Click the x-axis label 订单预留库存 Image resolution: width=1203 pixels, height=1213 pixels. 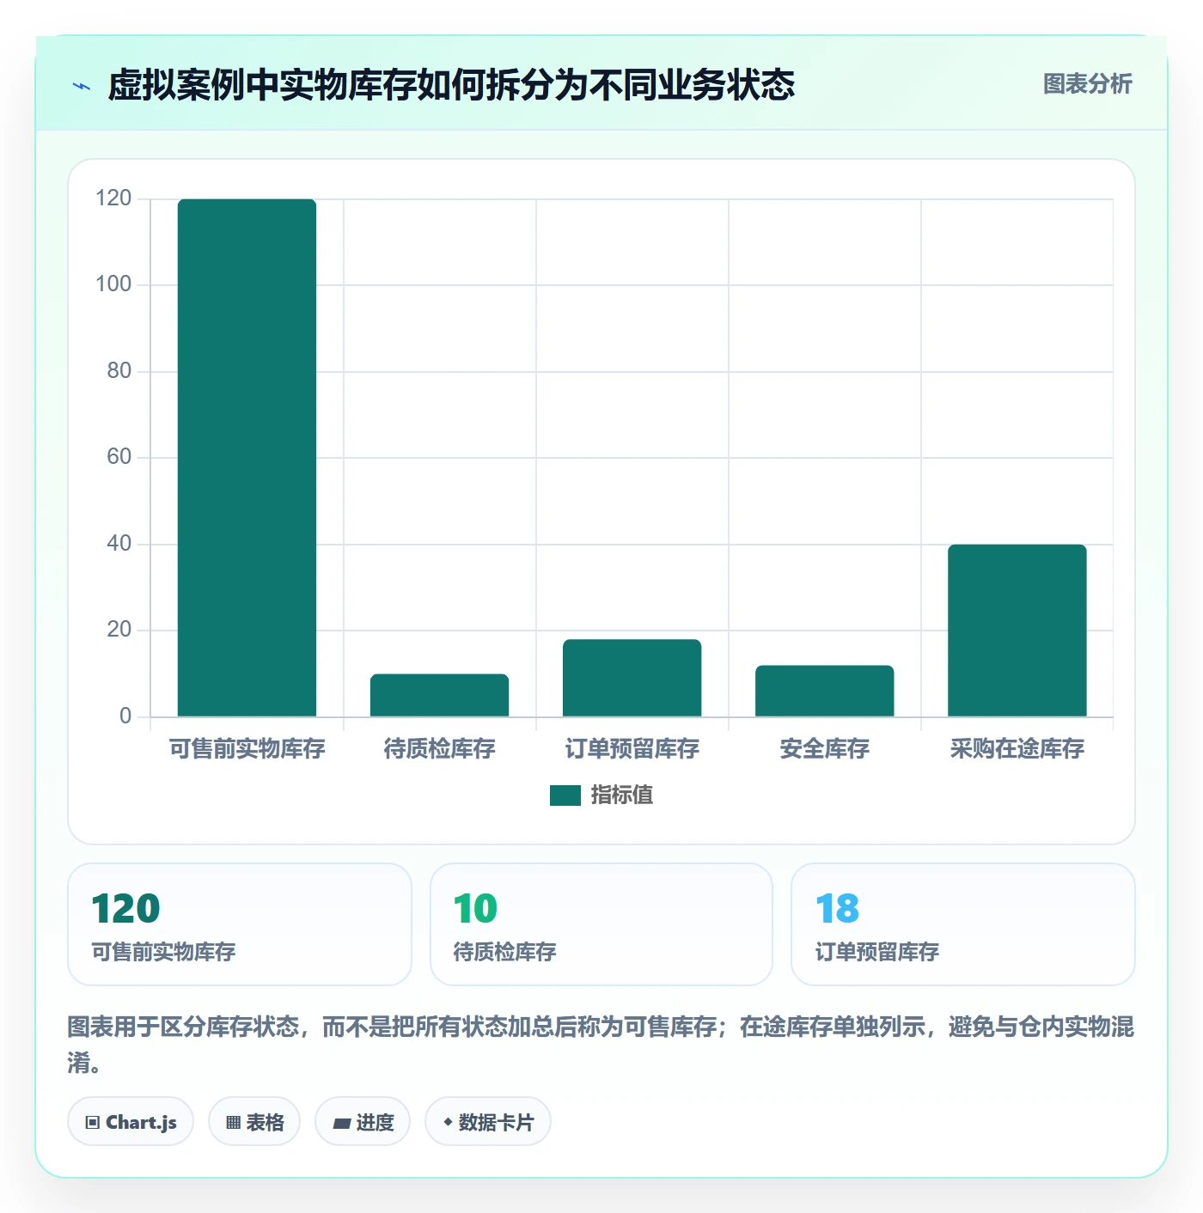(x=632, y=749)
